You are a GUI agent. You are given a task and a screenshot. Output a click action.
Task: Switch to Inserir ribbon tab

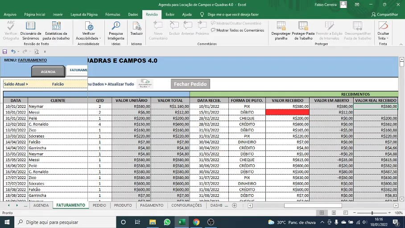[58, 14]
